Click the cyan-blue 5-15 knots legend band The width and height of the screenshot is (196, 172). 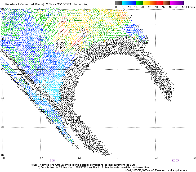pyautogui.click(x=129, y=3)
